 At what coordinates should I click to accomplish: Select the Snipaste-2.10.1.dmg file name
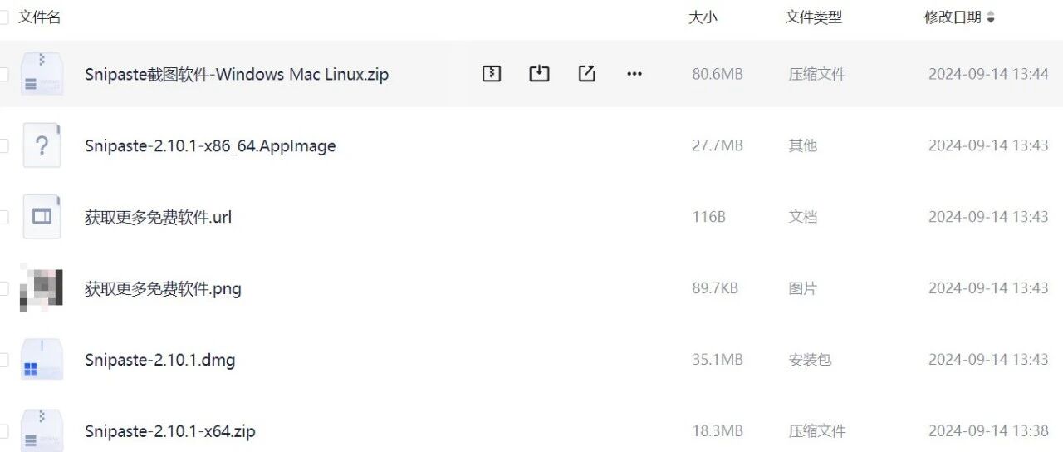pos(159,360)
